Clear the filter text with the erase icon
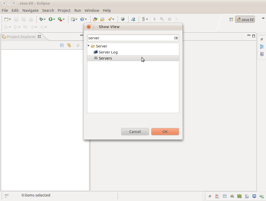The width and height of the screenshot is (266, 201). [176, 38]
